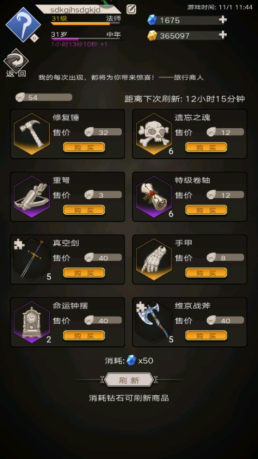Tap the 真空剑 sword fragment icon
Image resolution: width=258 pixels, height=459 pixels.
(32, 259)
